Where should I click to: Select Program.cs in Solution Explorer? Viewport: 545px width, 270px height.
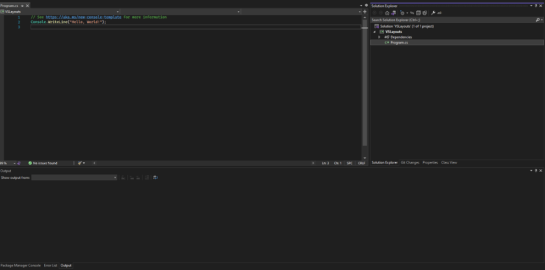(x=399, y=42)
